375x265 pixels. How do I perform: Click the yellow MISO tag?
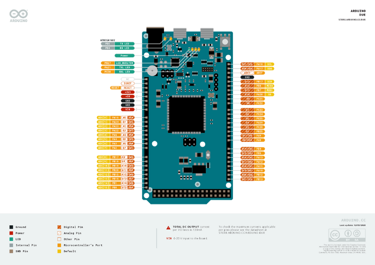pyautogui.click(x=269, y=86)
